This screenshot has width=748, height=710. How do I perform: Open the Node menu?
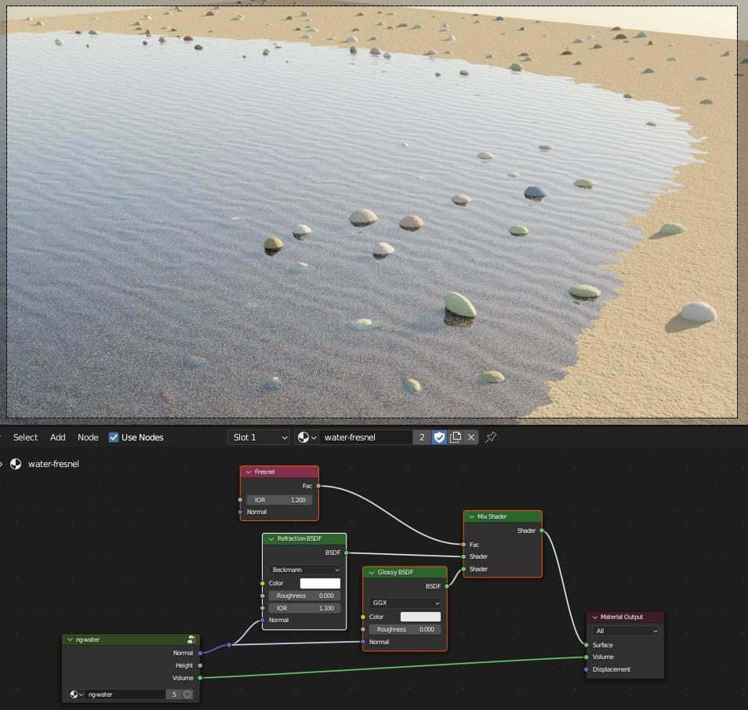click(x=88, y=437)
